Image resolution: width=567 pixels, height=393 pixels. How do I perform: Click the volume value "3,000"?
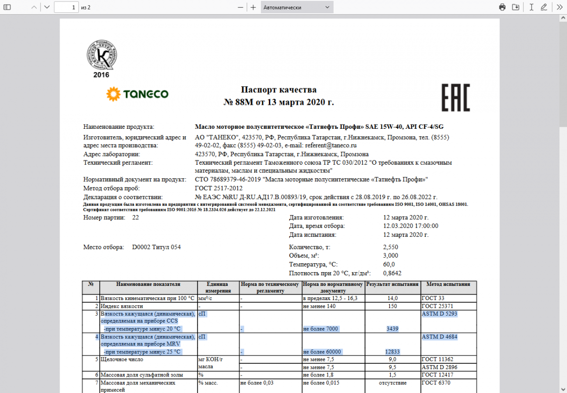click(391, 255)
